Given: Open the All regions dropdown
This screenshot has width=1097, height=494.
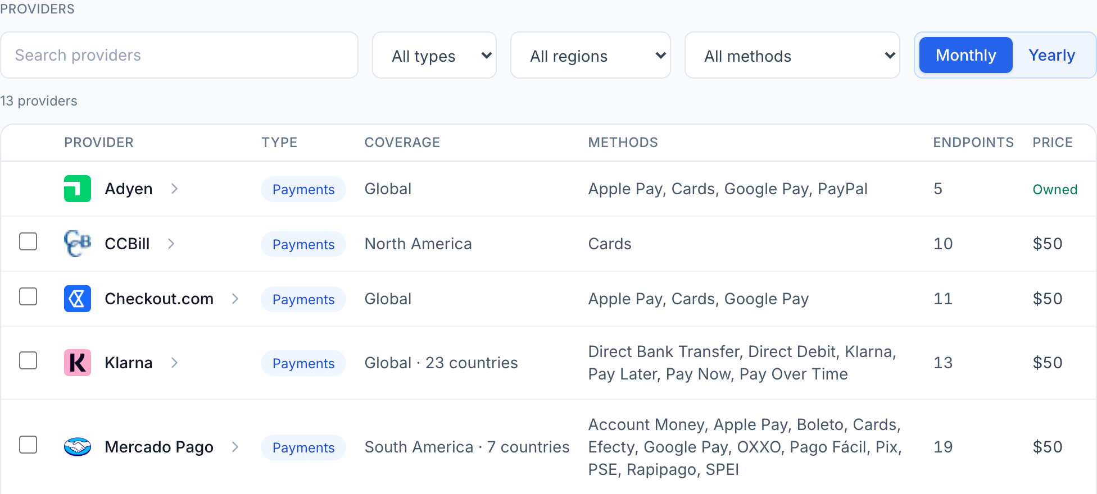Looking at the screenshot, I should (591, 56).
